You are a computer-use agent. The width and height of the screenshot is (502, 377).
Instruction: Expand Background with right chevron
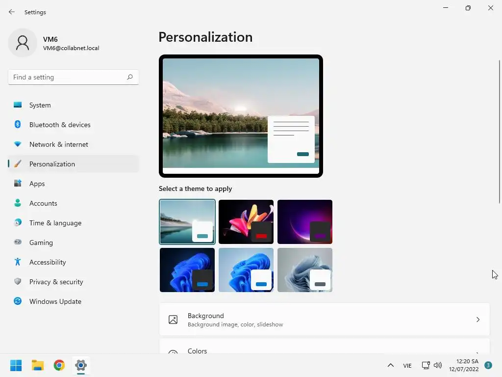point(477,320)
